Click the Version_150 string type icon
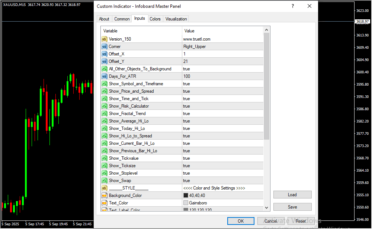The image size is (372, 229). pos(104,39)
